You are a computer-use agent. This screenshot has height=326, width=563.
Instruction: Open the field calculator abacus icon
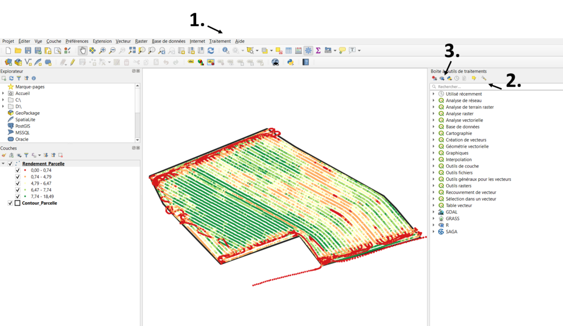pyautogui.click(x=298, y=50)
